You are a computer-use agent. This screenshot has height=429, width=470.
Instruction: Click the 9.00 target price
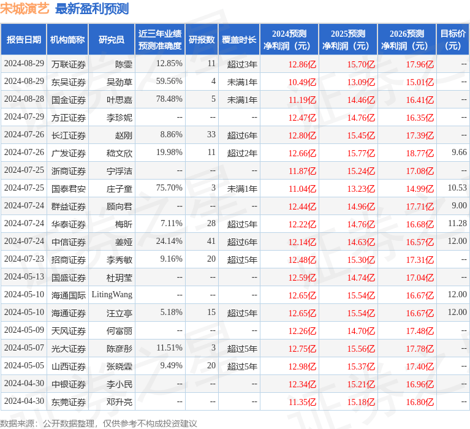pos(459,205)
